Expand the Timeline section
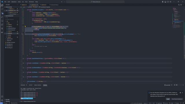The height and width of the screenshot is (104, 185). point(12,101)
